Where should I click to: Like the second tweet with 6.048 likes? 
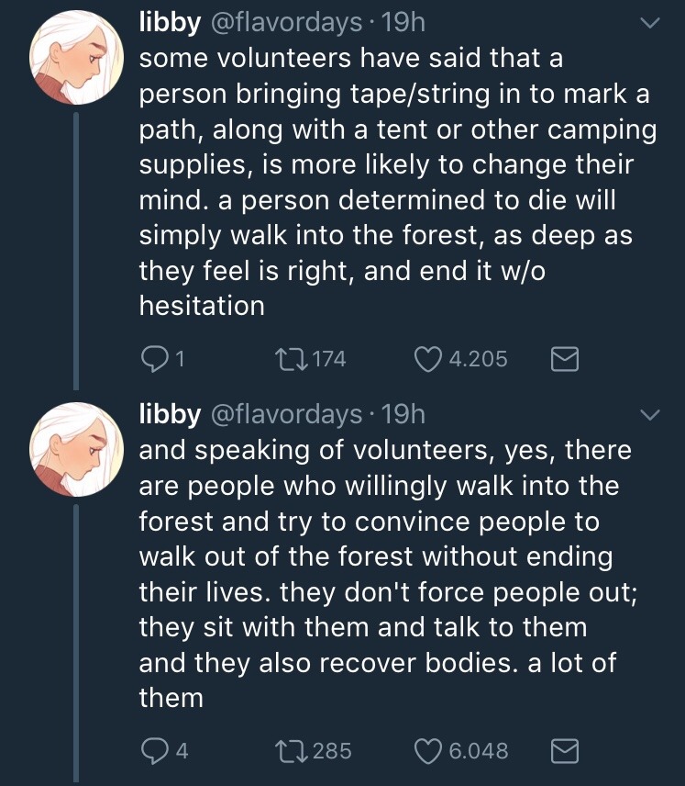coord(428,751)
